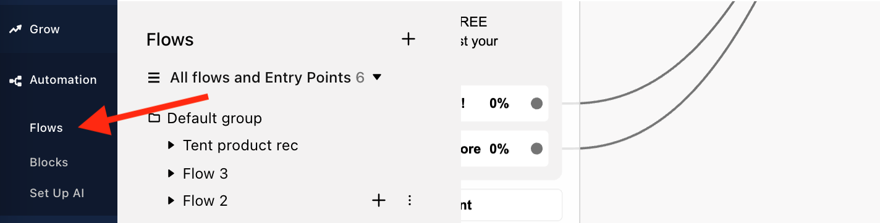This screenshot has height=223, width=880.
Task: Click the Grow trend arrow icon
Action: [x=16, y=29]
